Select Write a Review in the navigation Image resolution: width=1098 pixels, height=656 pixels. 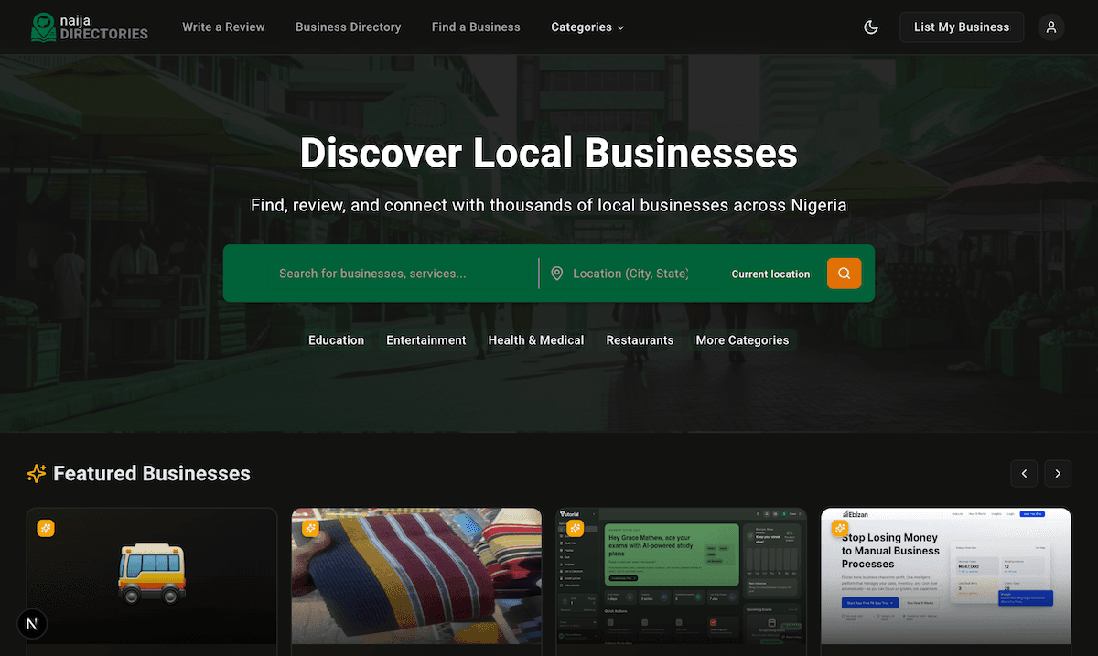point(223,27)
